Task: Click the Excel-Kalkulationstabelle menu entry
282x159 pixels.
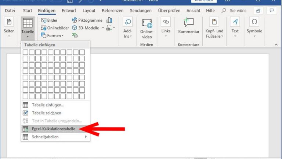Action: [53, 129]
